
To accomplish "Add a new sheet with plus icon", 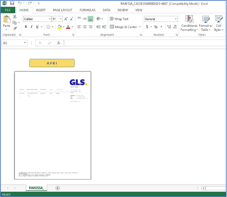I will pyautogui.click(x=58, y=188).
